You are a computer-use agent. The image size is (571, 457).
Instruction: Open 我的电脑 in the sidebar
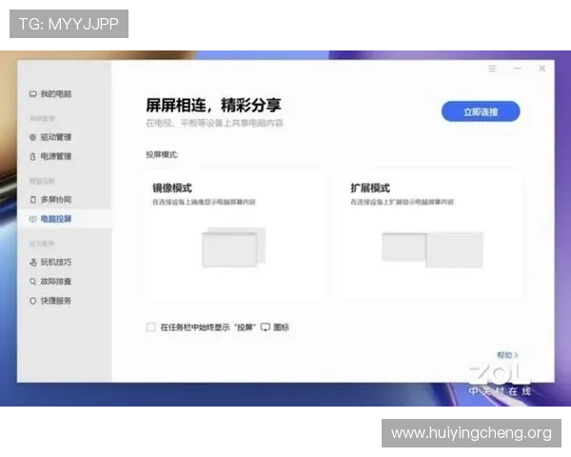click(x=50, y=94)
